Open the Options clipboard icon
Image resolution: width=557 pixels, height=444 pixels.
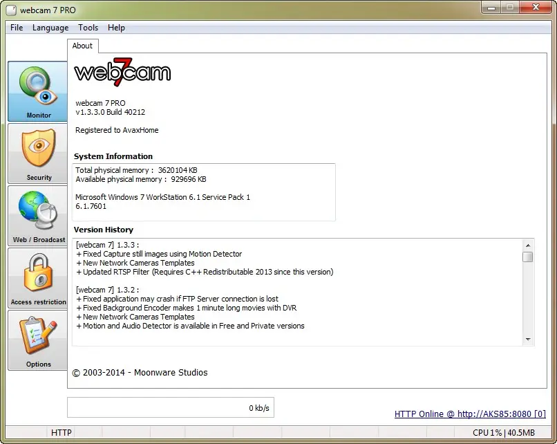click(37, 340)
